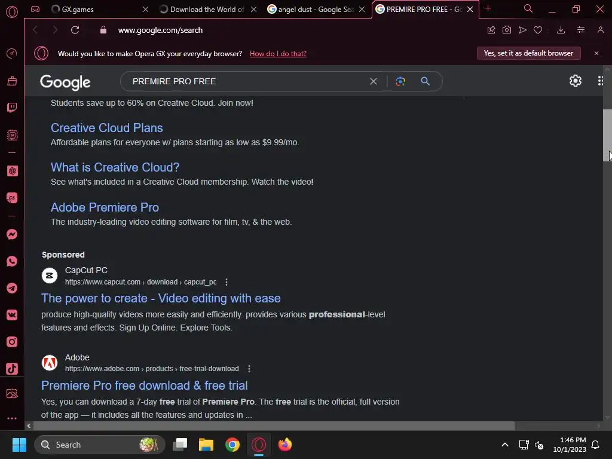Image resolution: width=612 pixels, height=459 pixels.
Task: Open TikTok in the sidebar
Action: coord(12,369)
